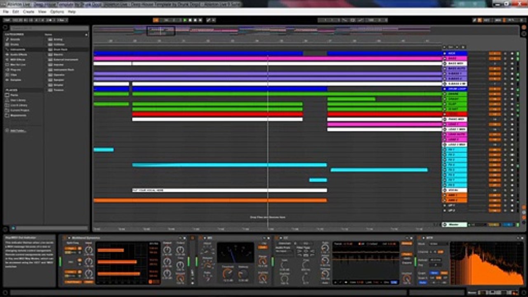Unfold the KICK track

pos(445,54)
